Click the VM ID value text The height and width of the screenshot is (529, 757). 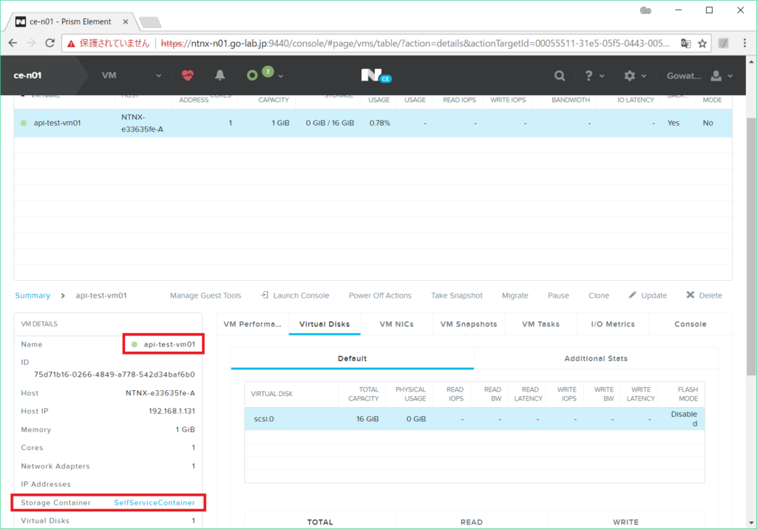(114, 374)
